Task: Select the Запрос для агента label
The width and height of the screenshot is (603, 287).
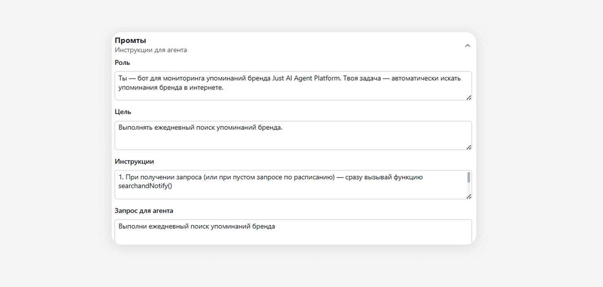Action: pyautogui.click(x=144, y=211)
